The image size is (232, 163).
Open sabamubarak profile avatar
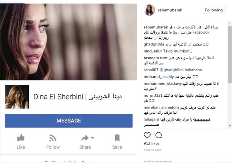click(149, 10)
